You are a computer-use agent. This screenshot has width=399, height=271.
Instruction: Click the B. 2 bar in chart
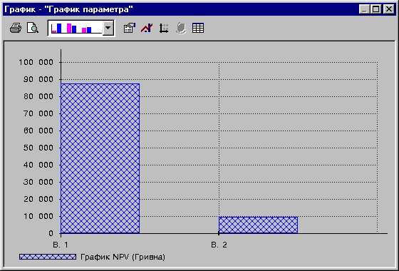[258, 225]
